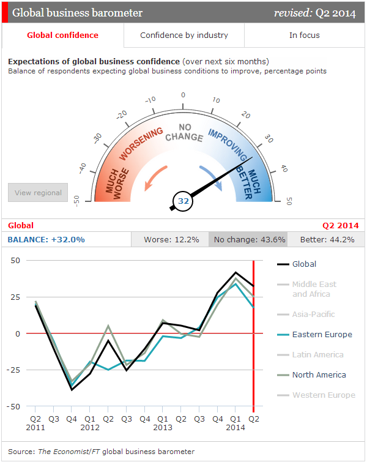Click the No change 43.6% bar segment
The height and width of the screenshot is (462, 367).
click(248, 240)
